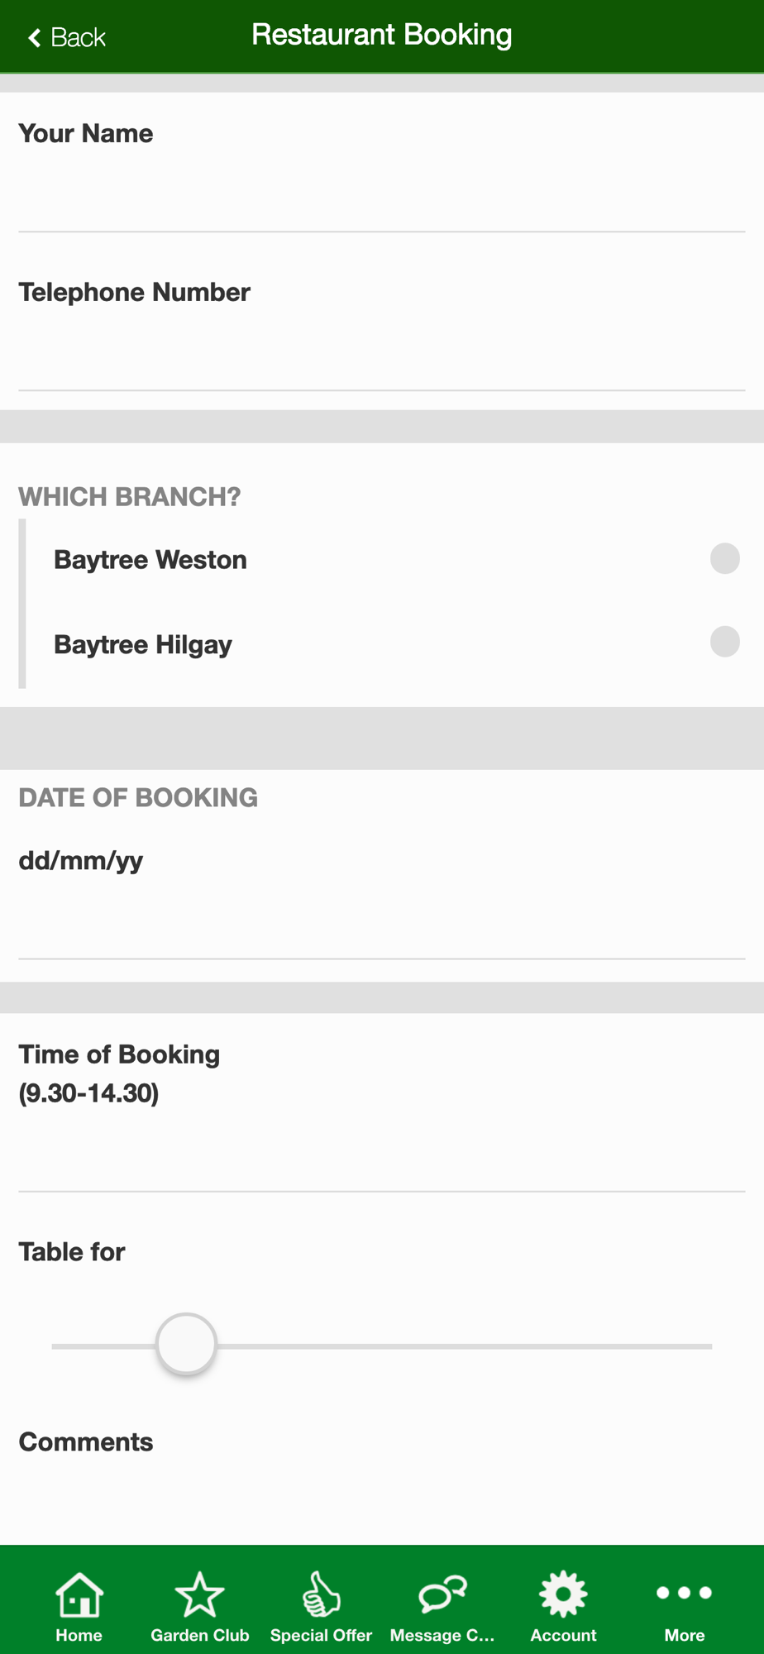
Task: Select Baytree Weston radio button
Action: click(724, 558)
